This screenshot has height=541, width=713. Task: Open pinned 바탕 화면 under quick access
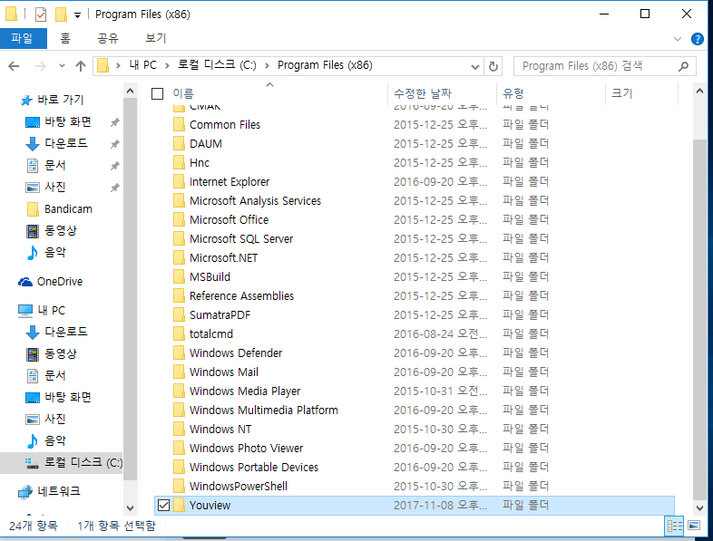(x=68, y=121)
